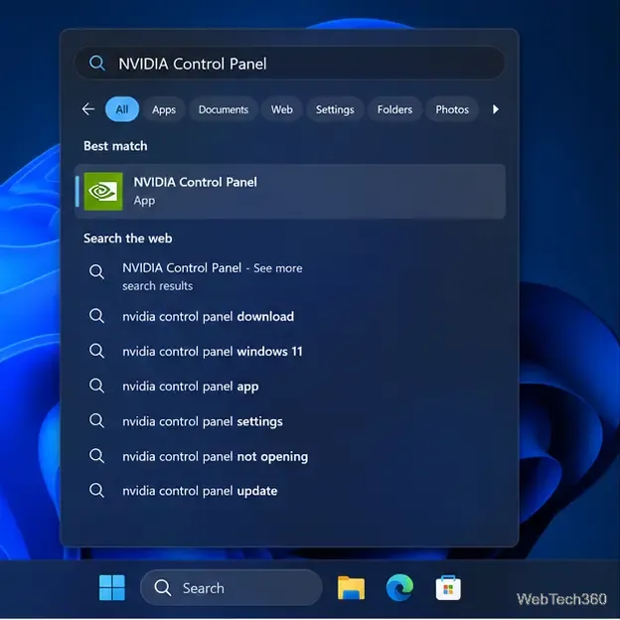Search web for nvidia control panel app

(190, 387)
